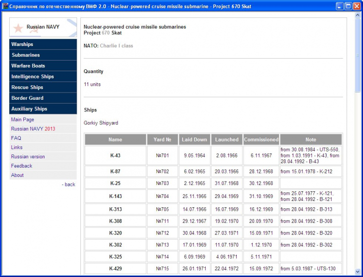This screenshot has height=277, width=363.
Task: Click the Russian NAVY logo banner
Action: pos(43,27)
